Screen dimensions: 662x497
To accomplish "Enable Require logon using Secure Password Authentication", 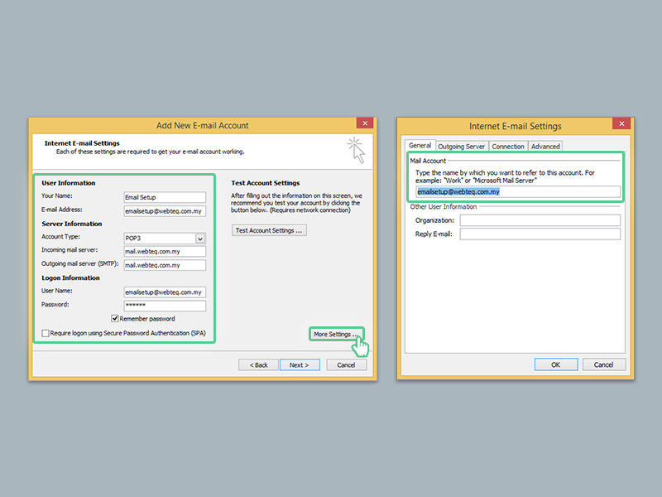I will click(x=46, y=333).
